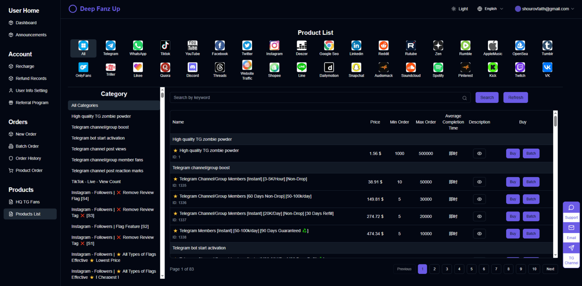Show description for product ID 1335

(x=479, y=182)
